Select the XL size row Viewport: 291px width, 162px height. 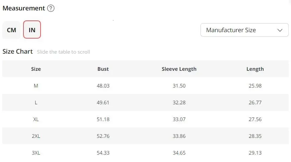(36, 119)
